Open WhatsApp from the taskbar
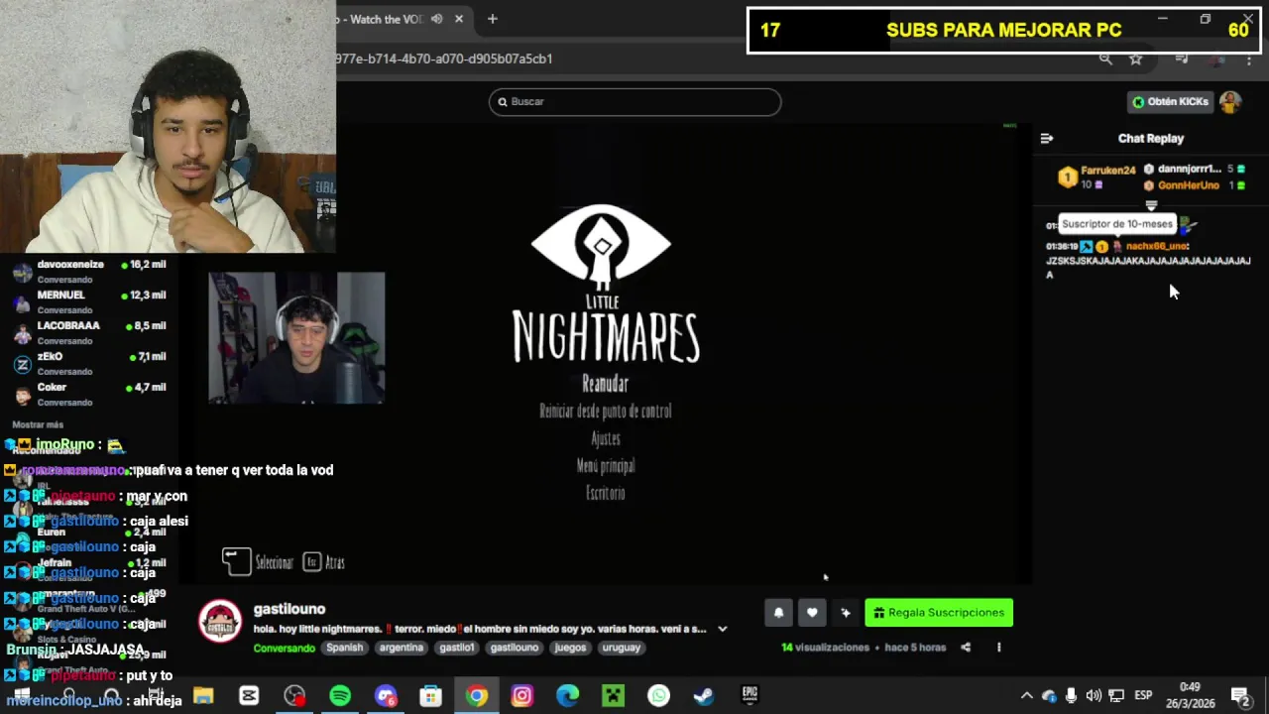The height and width of the screenshot is (714, 1269). coord(659,696)
